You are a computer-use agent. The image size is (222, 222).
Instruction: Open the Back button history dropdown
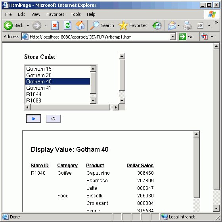coord(28,26)
